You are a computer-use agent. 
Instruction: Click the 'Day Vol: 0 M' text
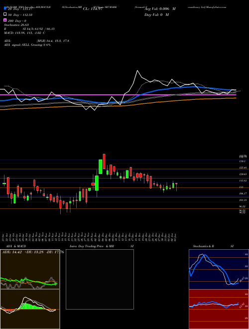[156, 14]
